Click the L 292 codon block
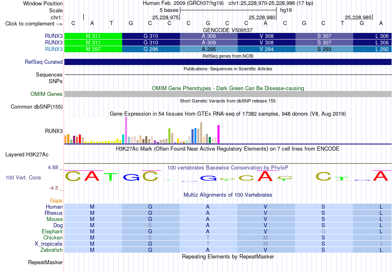The height and width of the screenshot is (272, 392). click(373, 49)
